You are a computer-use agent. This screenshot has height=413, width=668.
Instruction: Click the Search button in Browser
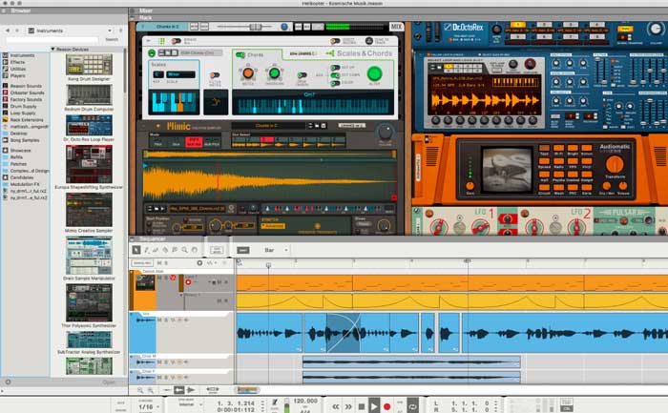tap(112, 40)
